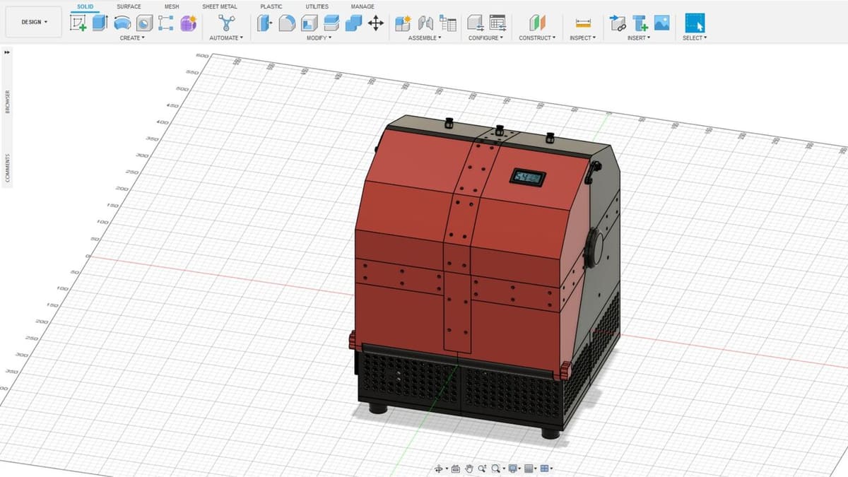
Task: Click the Automate tool icon
Action: coord(226,23)
